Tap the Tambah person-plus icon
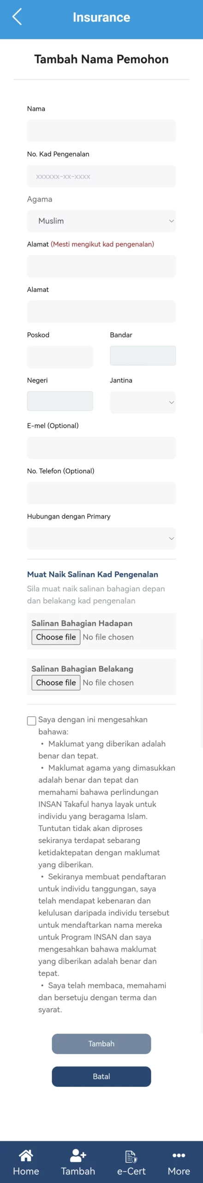This screenshot has height=1183, width=203. coord(78,1155)
